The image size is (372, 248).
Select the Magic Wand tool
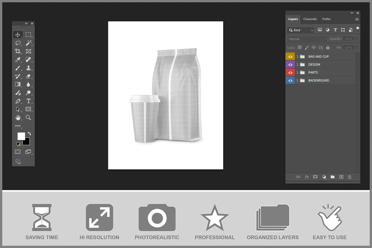tap(29, 43)
